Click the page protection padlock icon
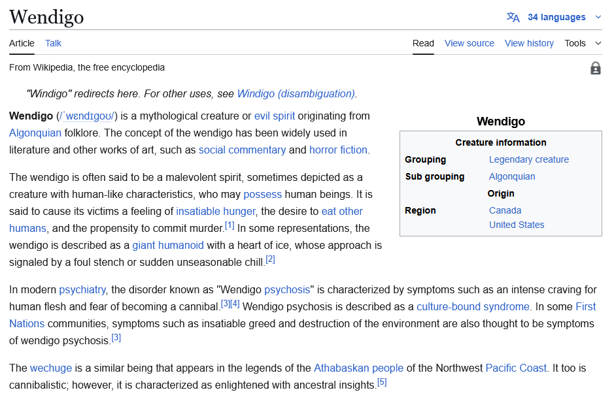This screenshot has width=614, height=403. coord(595,68)
